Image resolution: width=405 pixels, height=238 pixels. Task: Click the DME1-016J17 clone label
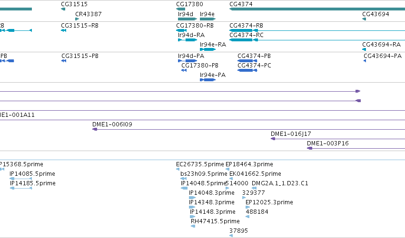point(291,134)
